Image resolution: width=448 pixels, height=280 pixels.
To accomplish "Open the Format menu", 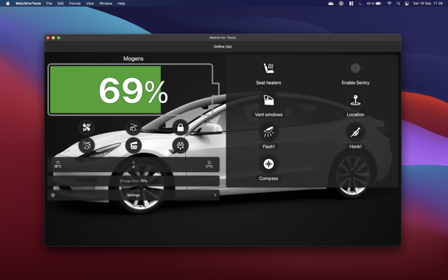I will 75,3.
